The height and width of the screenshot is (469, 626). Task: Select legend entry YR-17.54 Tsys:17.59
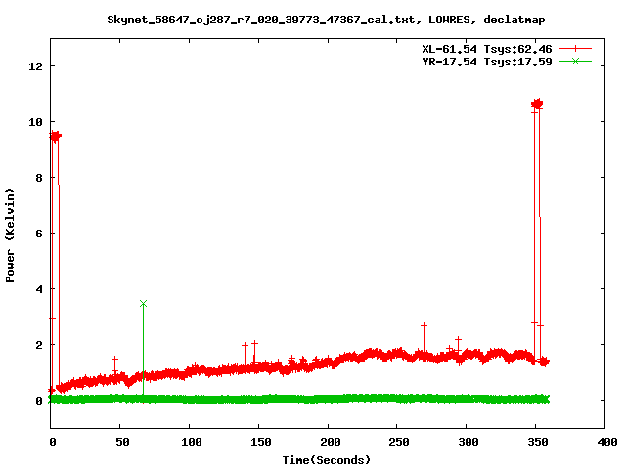pos(487,62)
